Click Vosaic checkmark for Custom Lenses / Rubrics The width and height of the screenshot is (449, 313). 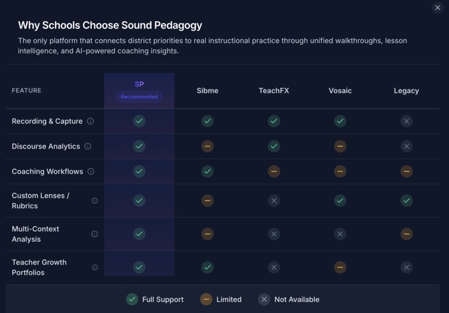[340, 200]
